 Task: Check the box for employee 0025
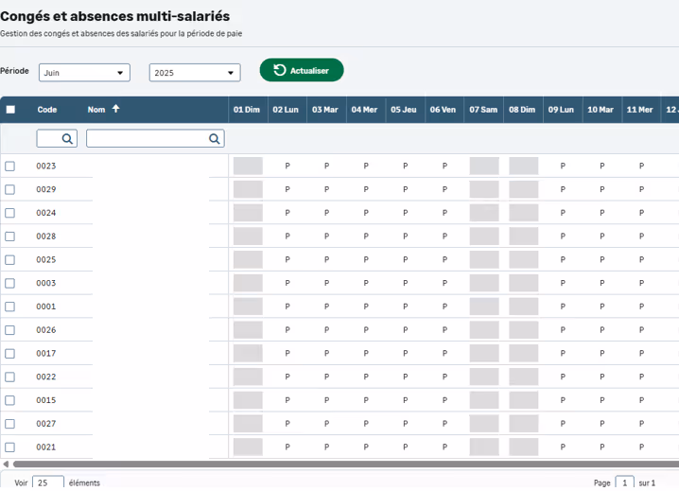tap(10, 259)
